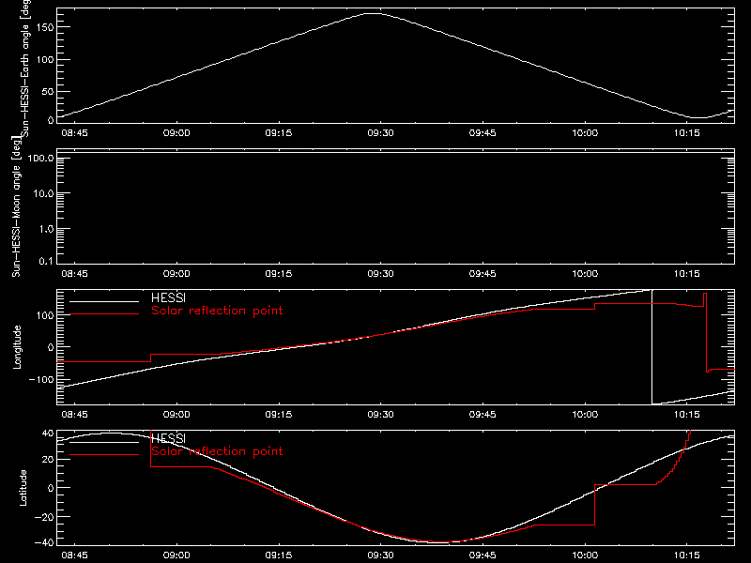
Task: Select the 09:00 label under the Earth angle plot
Action: 176,133
